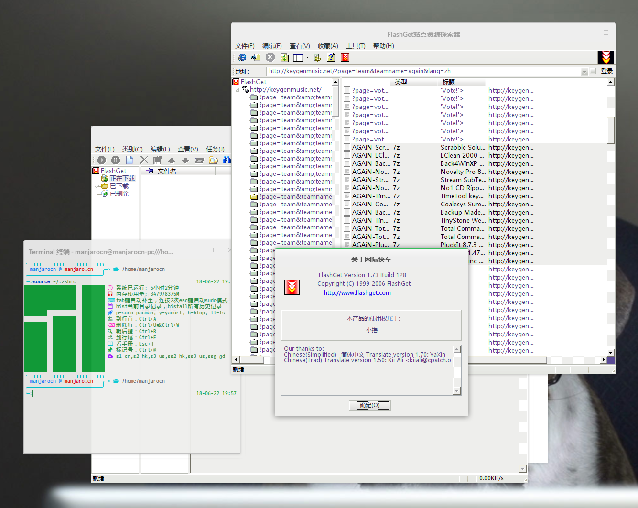This screenshot has height=508, width=638.
Task: Click the help question-mark icon in Site Explorer toolbar
Action: (331, 57)
